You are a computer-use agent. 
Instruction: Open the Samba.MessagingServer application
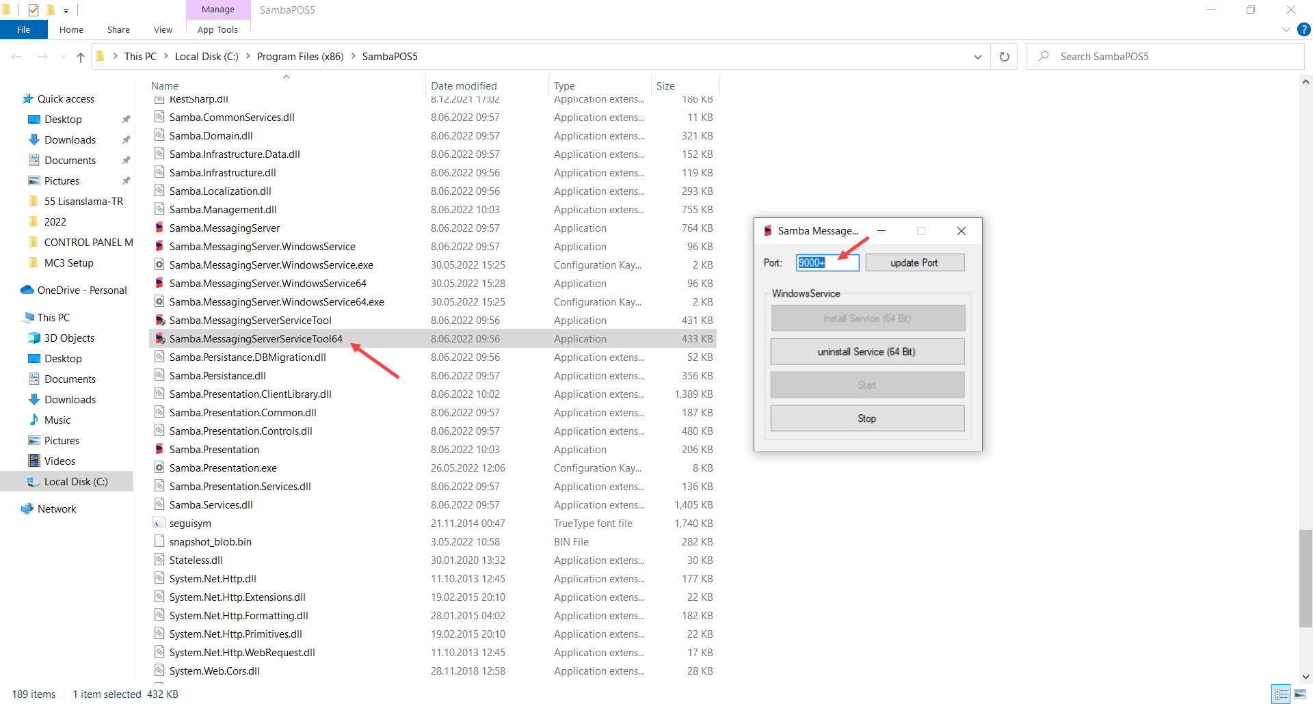pyautogui.click(x=224, y=228)
